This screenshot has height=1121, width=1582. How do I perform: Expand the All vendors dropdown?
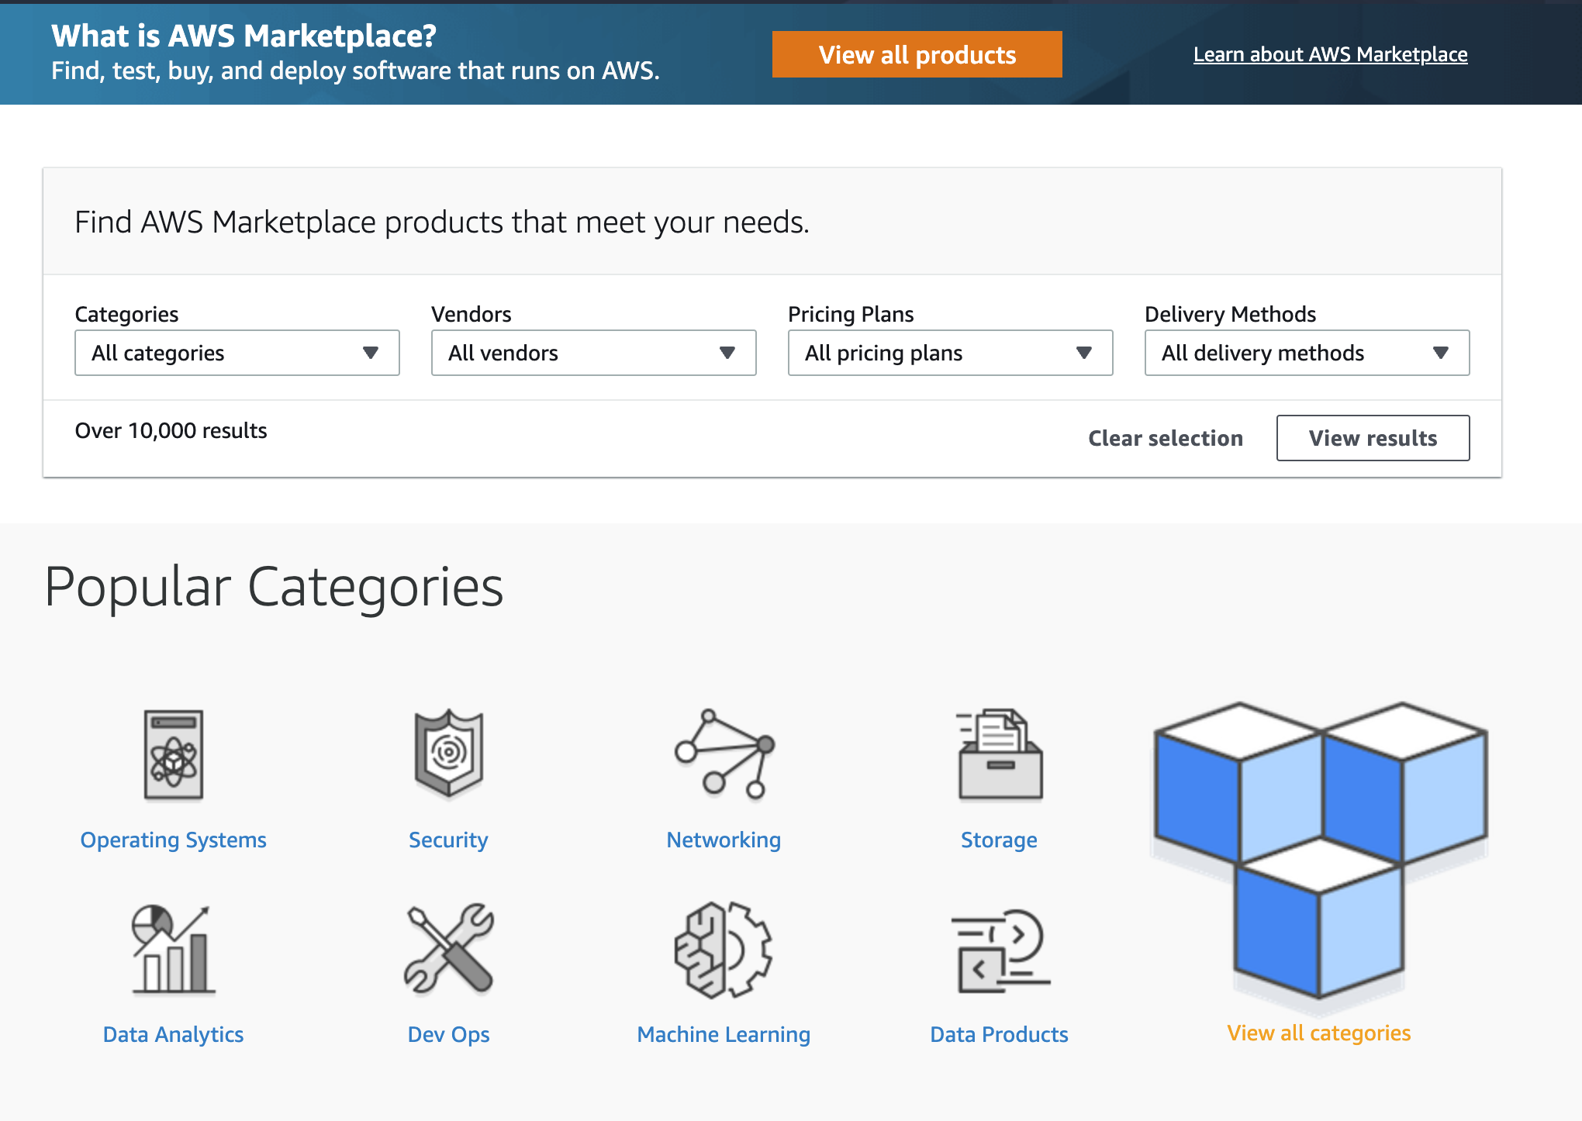tap(594, 353)
